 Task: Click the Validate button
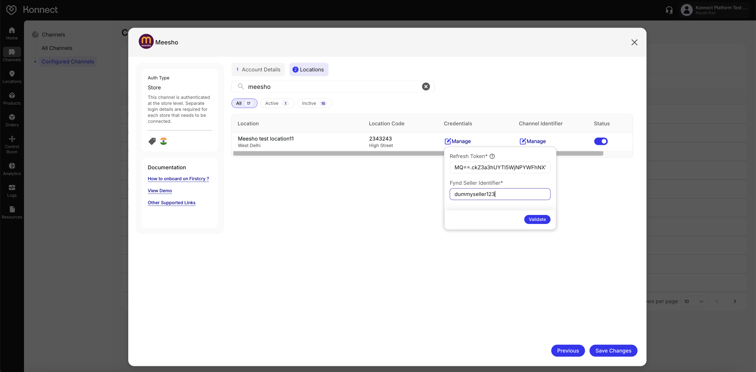point(537,219)
